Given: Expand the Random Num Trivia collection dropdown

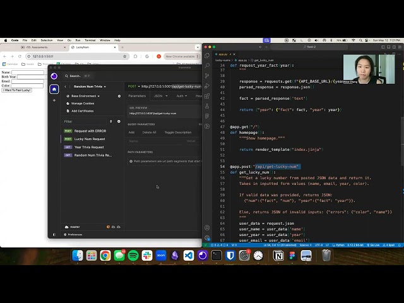Looking at the screenshot, I should click(90, 86).
